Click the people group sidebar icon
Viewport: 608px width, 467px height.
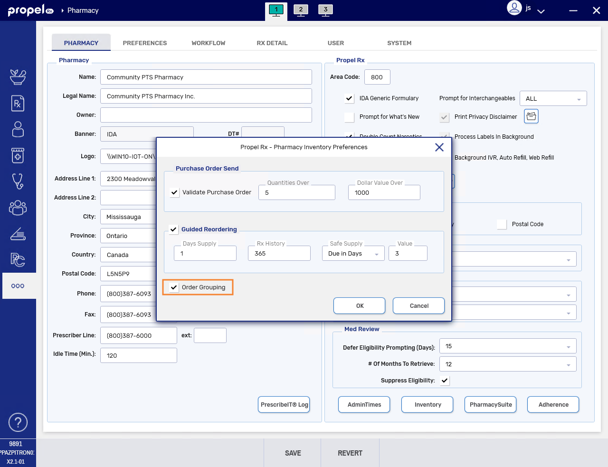pyautogui.click(x=18, y=208)
